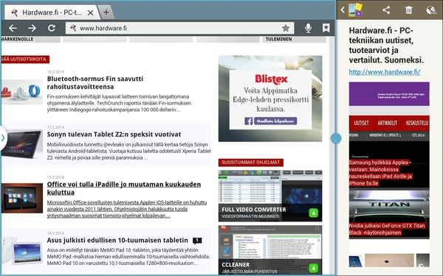Click SUOSITUIMMAT OHJELMAT section header
Image resolution: width=443 pixels, height=276 pixels.
250,163
